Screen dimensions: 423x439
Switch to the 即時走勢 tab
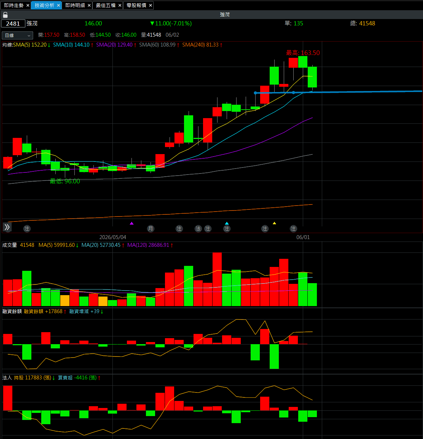14,5
